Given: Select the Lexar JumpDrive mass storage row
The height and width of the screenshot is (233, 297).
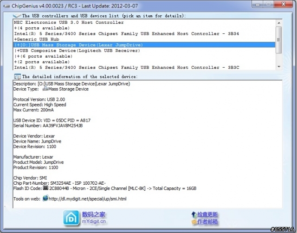Looking at the screenshot, I should 144,45.
